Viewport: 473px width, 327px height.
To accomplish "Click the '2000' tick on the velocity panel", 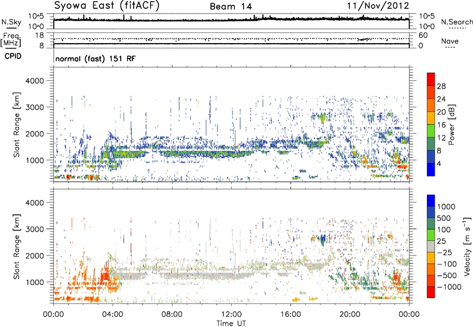I will click(x=34, y=256).
